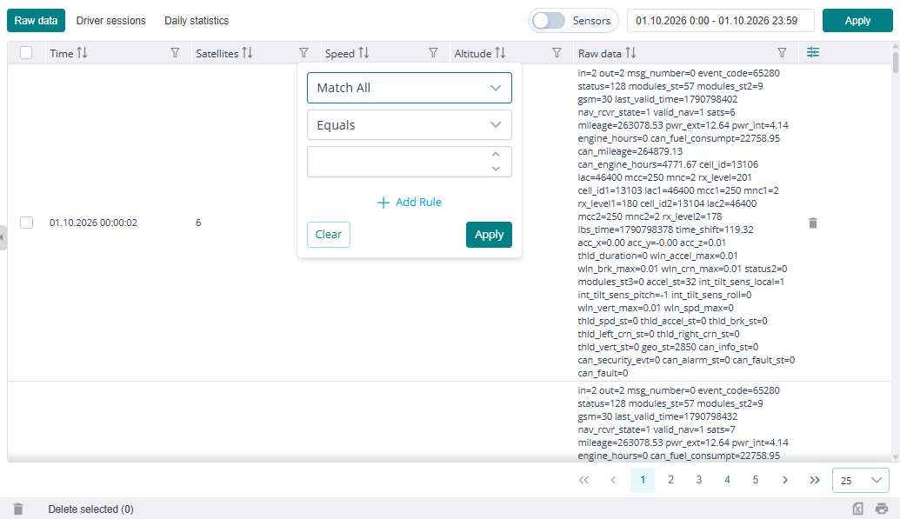Screen dimensions: 900x519
Task: Go to the next page
Action: pyautogui.click(x=785, y=480)
